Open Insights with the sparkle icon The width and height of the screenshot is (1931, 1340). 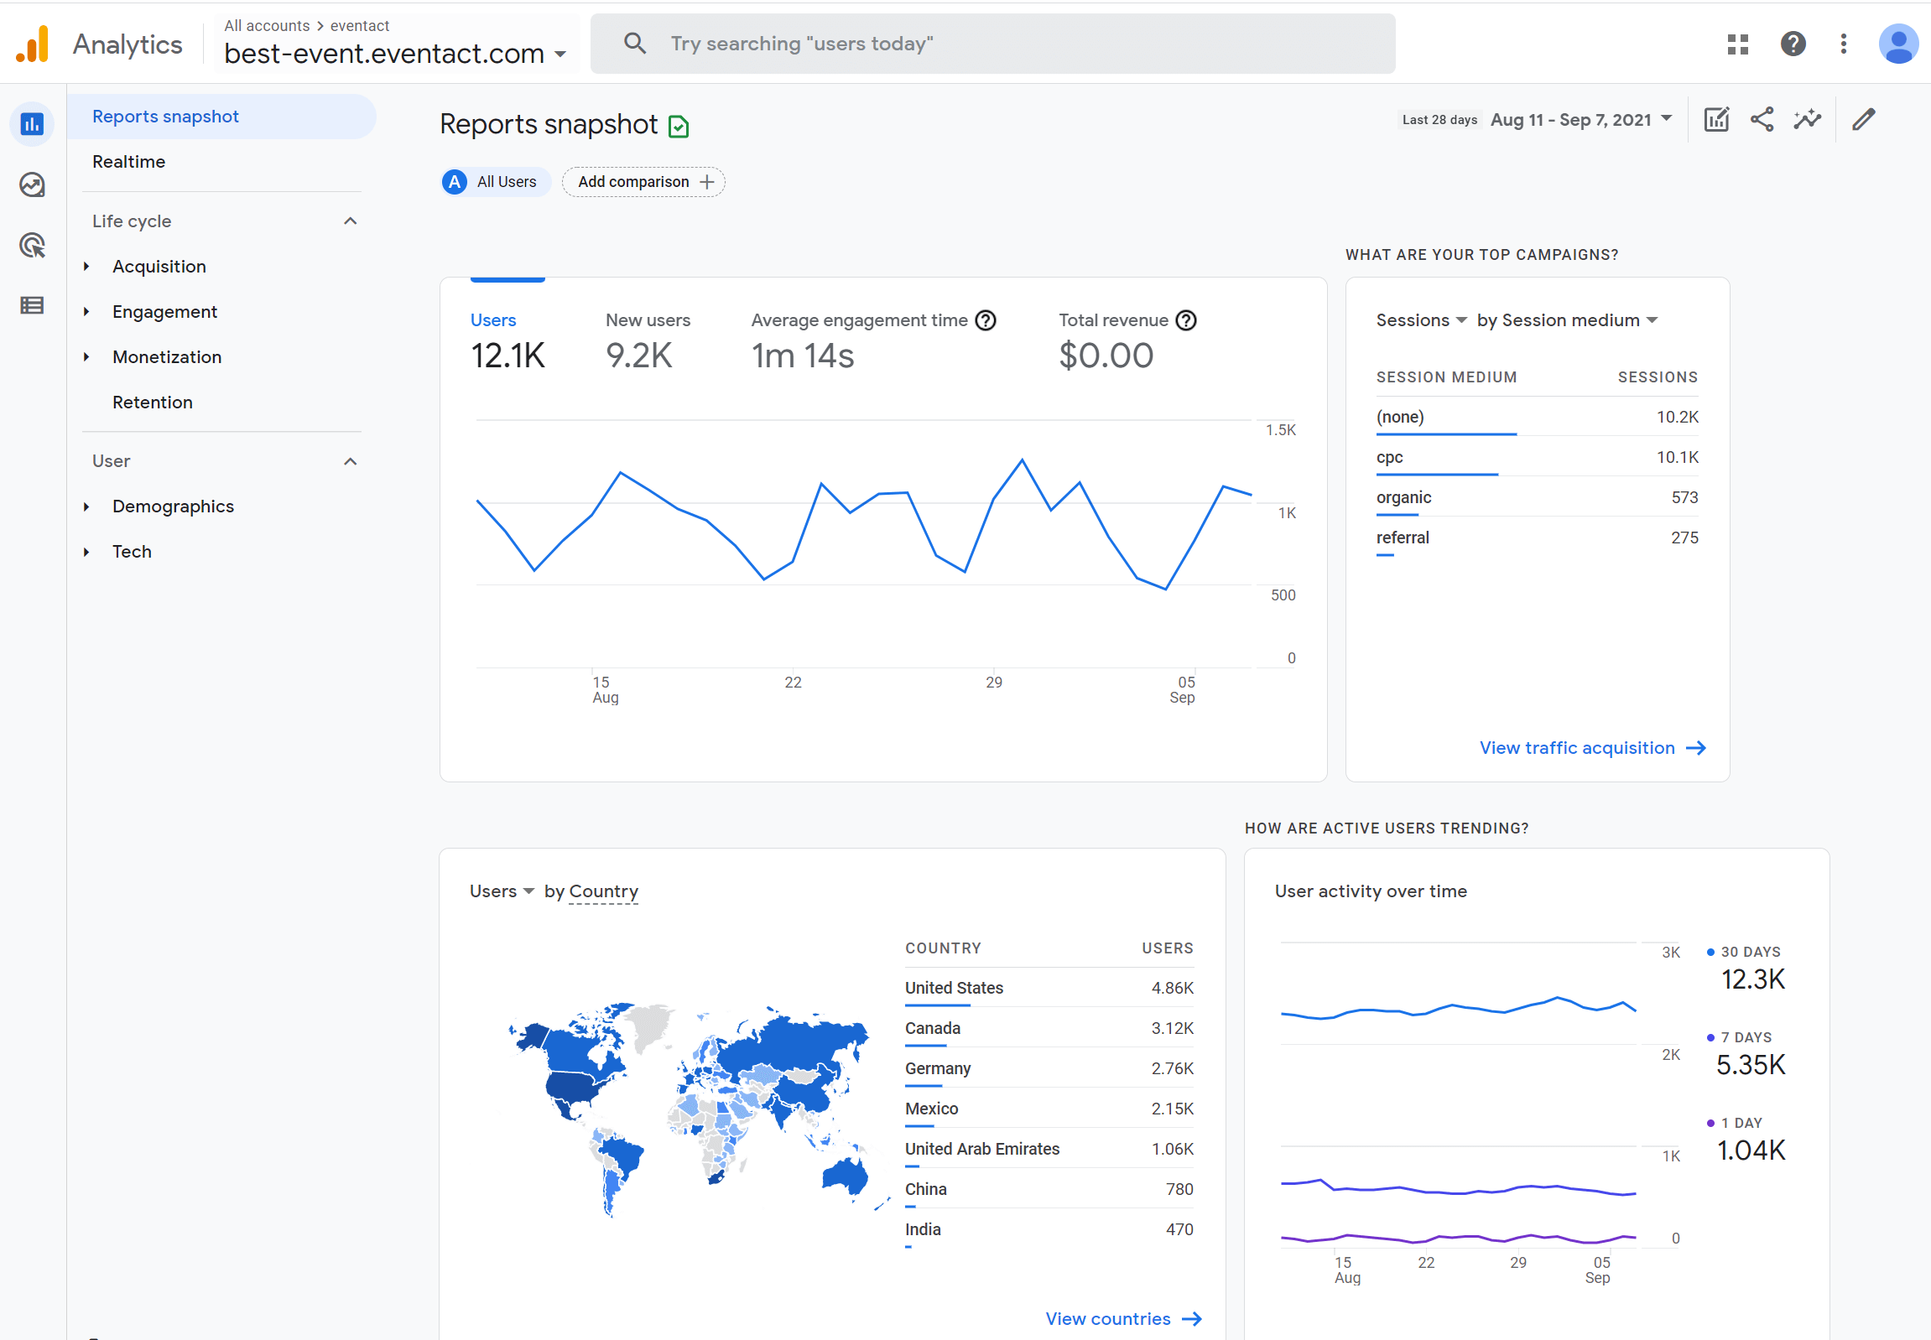pos(1808,119)
